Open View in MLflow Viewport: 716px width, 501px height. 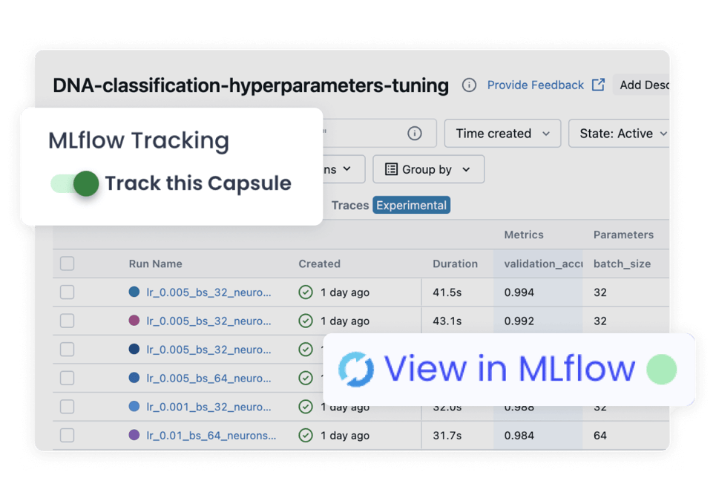[509, 369]
